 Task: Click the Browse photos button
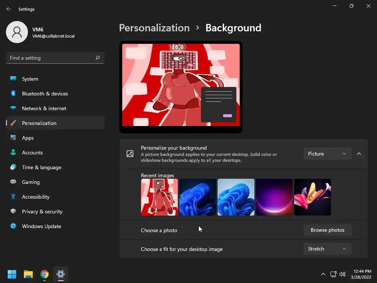tap(327, 230)
